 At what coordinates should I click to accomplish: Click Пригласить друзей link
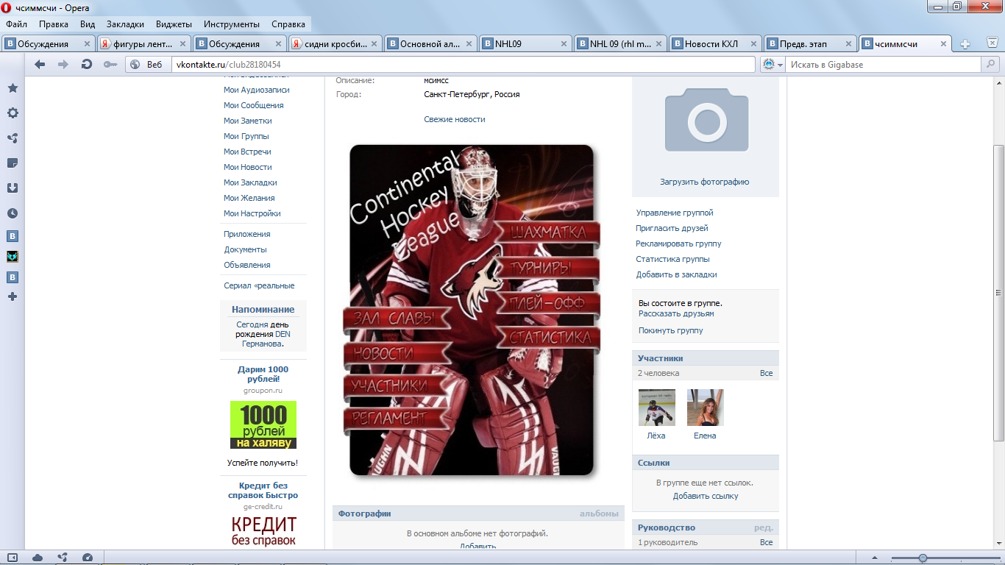pyautogui.click(x=672, y=228)
